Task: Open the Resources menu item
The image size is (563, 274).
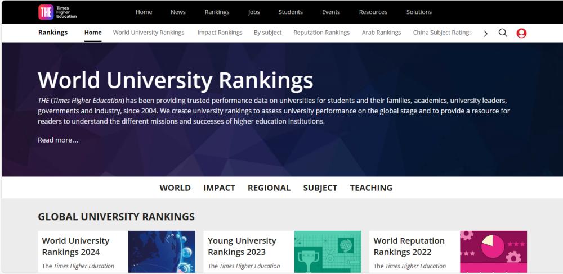Action: [x=373, y=12]
